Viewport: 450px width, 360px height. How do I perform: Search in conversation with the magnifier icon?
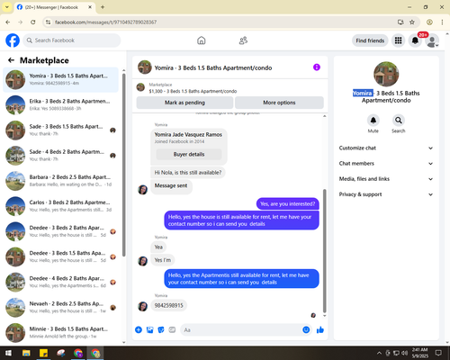pos(398,121)
